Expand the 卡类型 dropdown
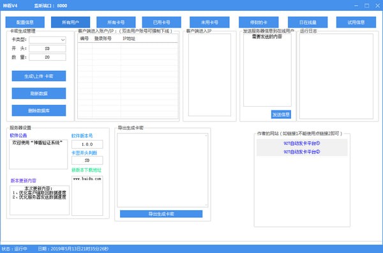The height and width of the screenshot is (253, 383). click(47, 40)
